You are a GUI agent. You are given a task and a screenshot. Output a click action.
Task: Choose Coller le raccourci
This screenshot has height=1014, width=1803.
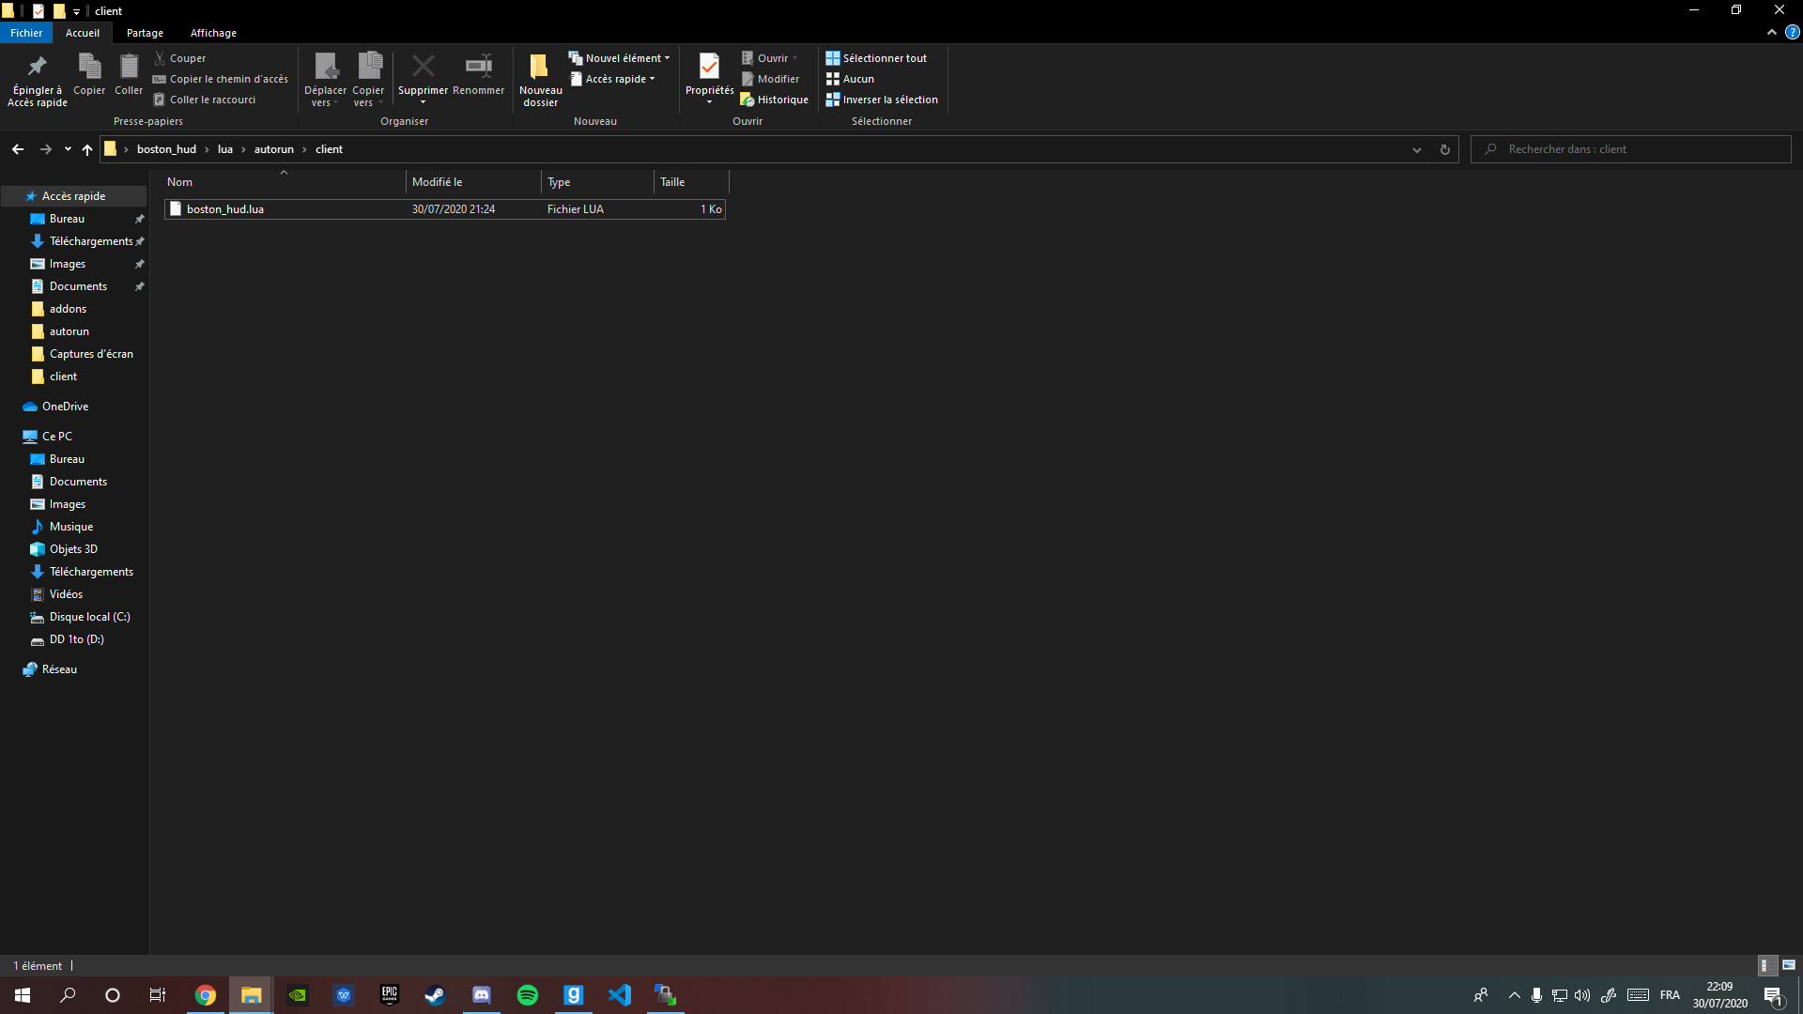pyautogui.click(x=205, y=100)
